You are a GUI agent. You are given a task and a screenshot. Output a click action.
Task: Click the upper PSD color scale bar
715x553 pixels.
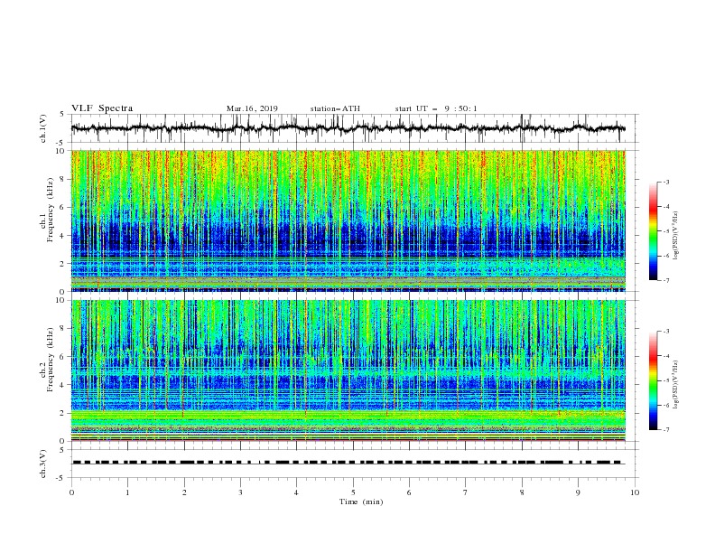(653, 231)
